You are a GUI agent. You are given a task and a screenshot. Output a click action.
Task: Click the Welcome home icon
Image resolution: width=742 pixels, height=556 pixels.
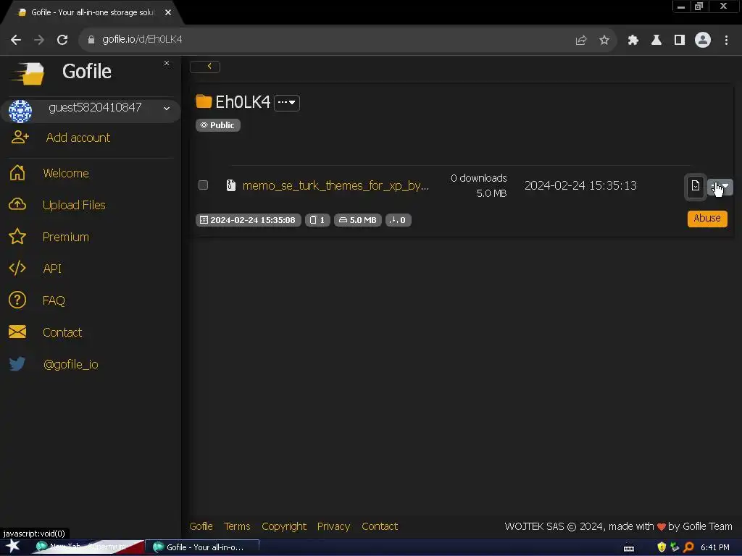17,172
